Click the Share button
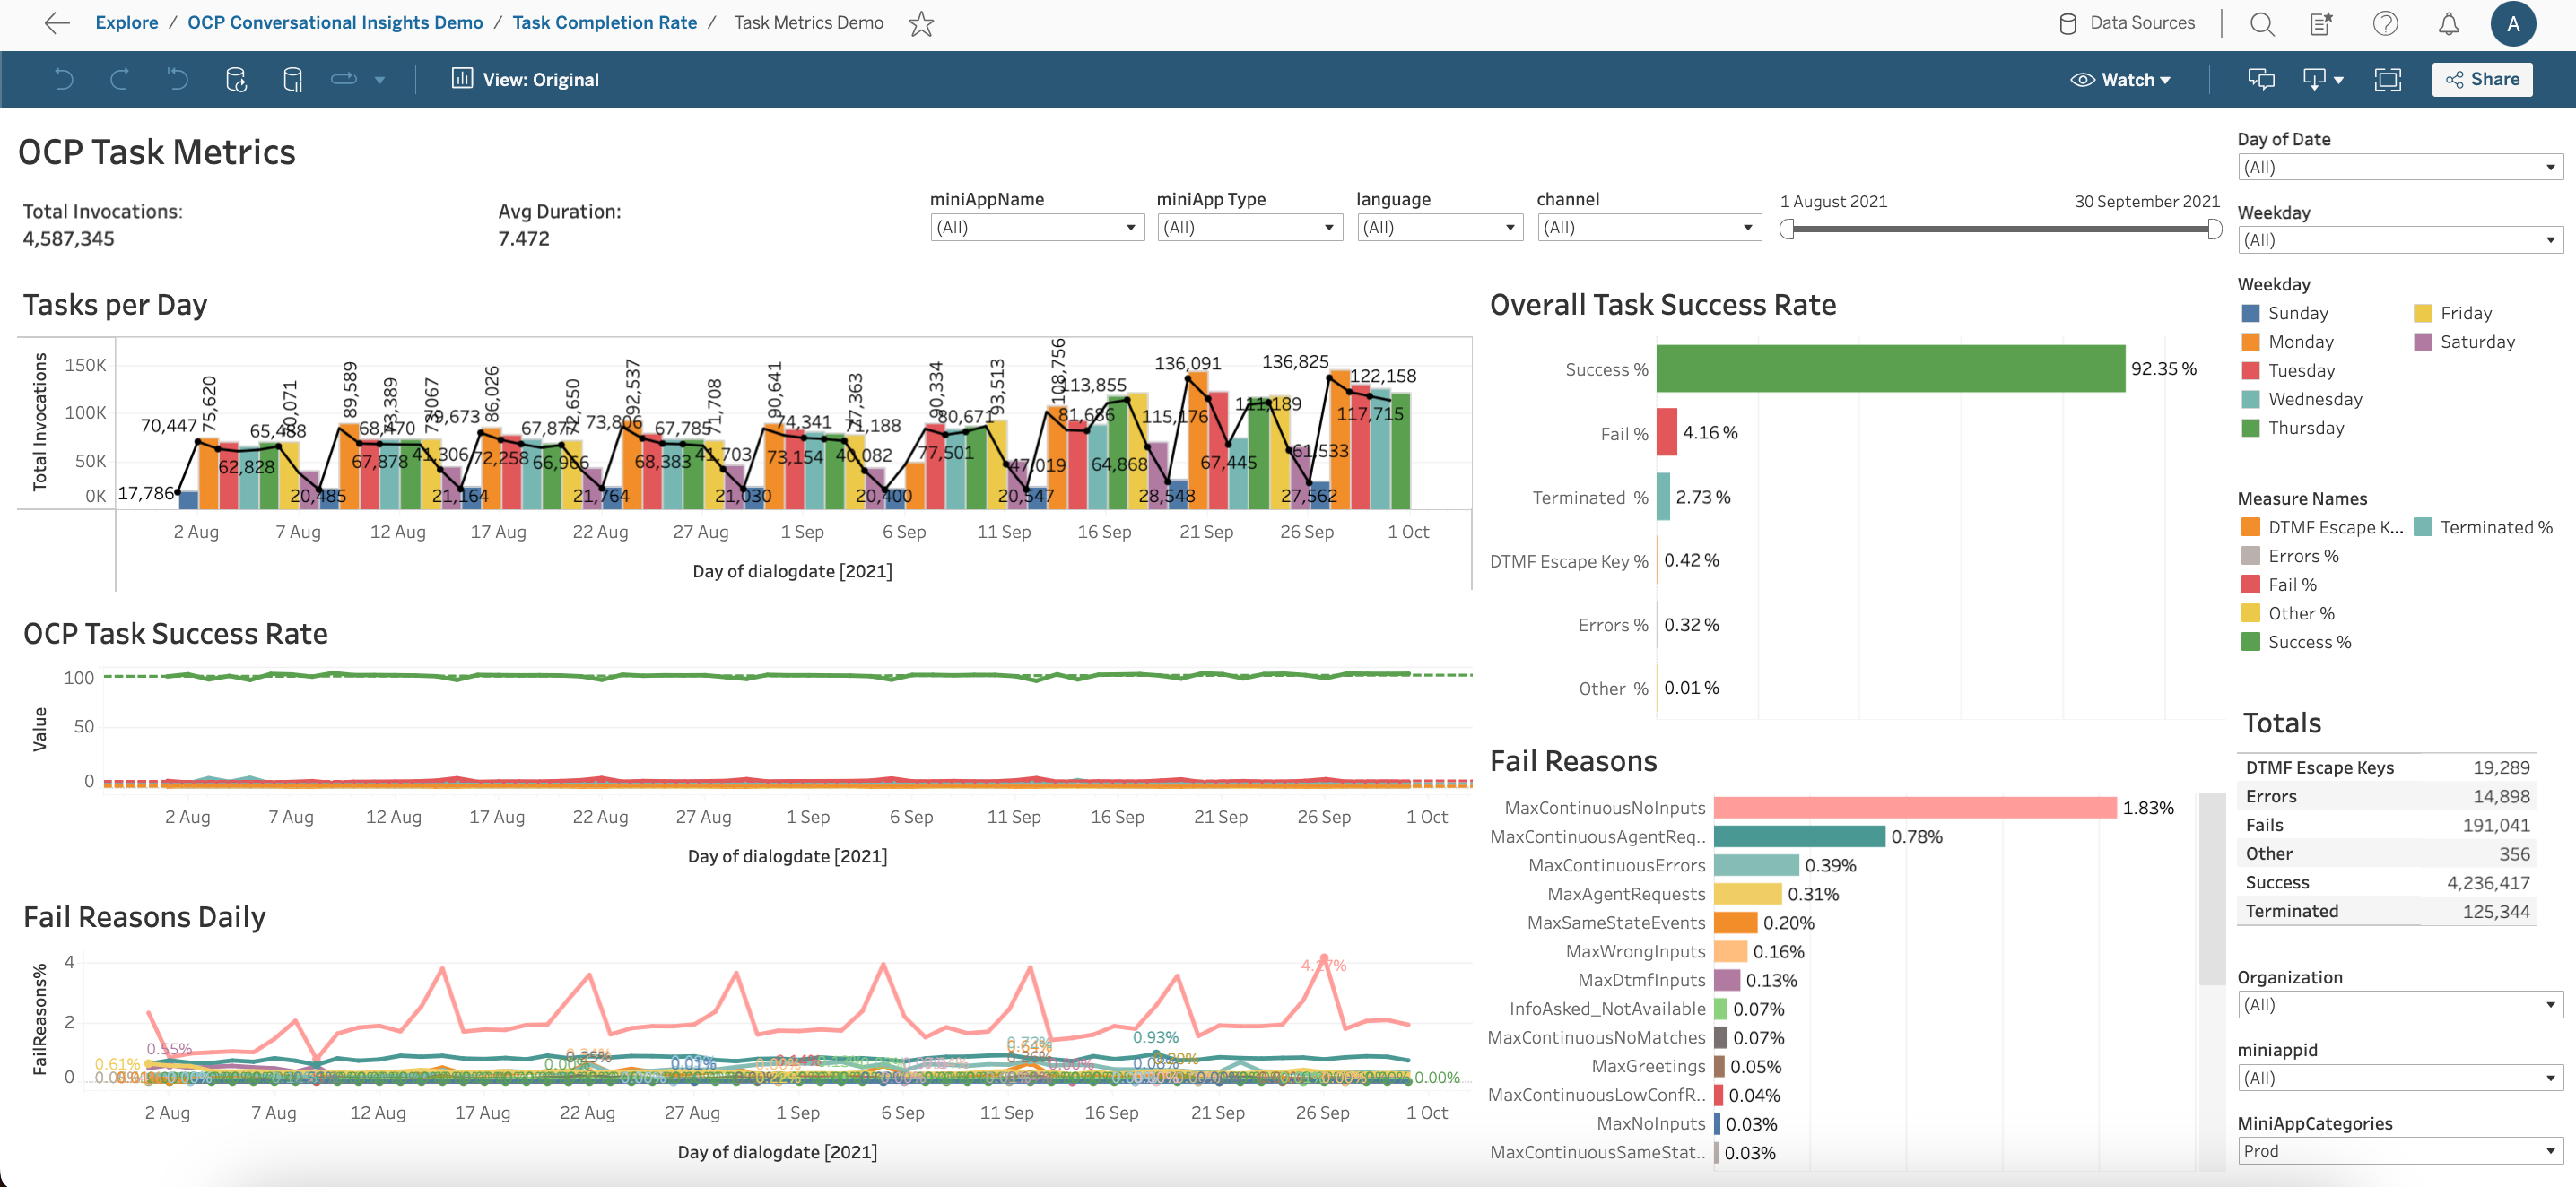Image resolution: width=2576 pixels, height=1187 pixels. tap(2481, 80)
